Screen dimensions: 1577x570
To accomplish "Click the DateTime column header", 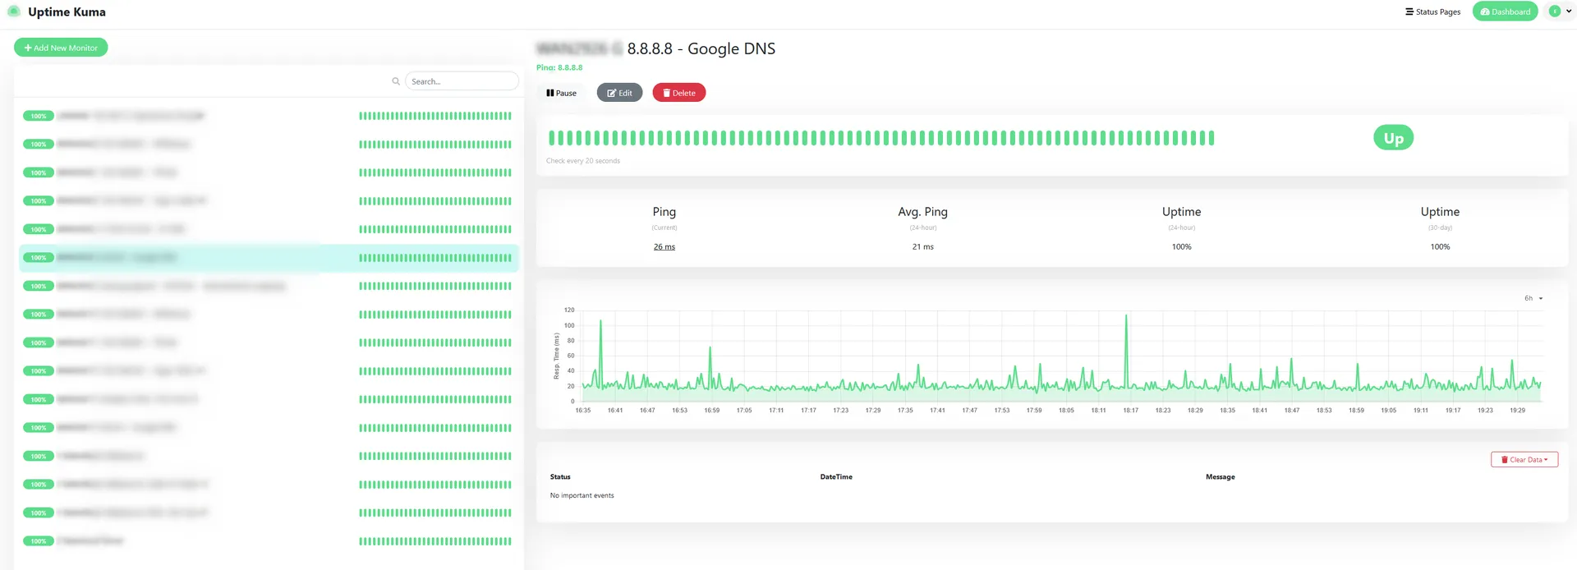I will (x=836, y=477).
